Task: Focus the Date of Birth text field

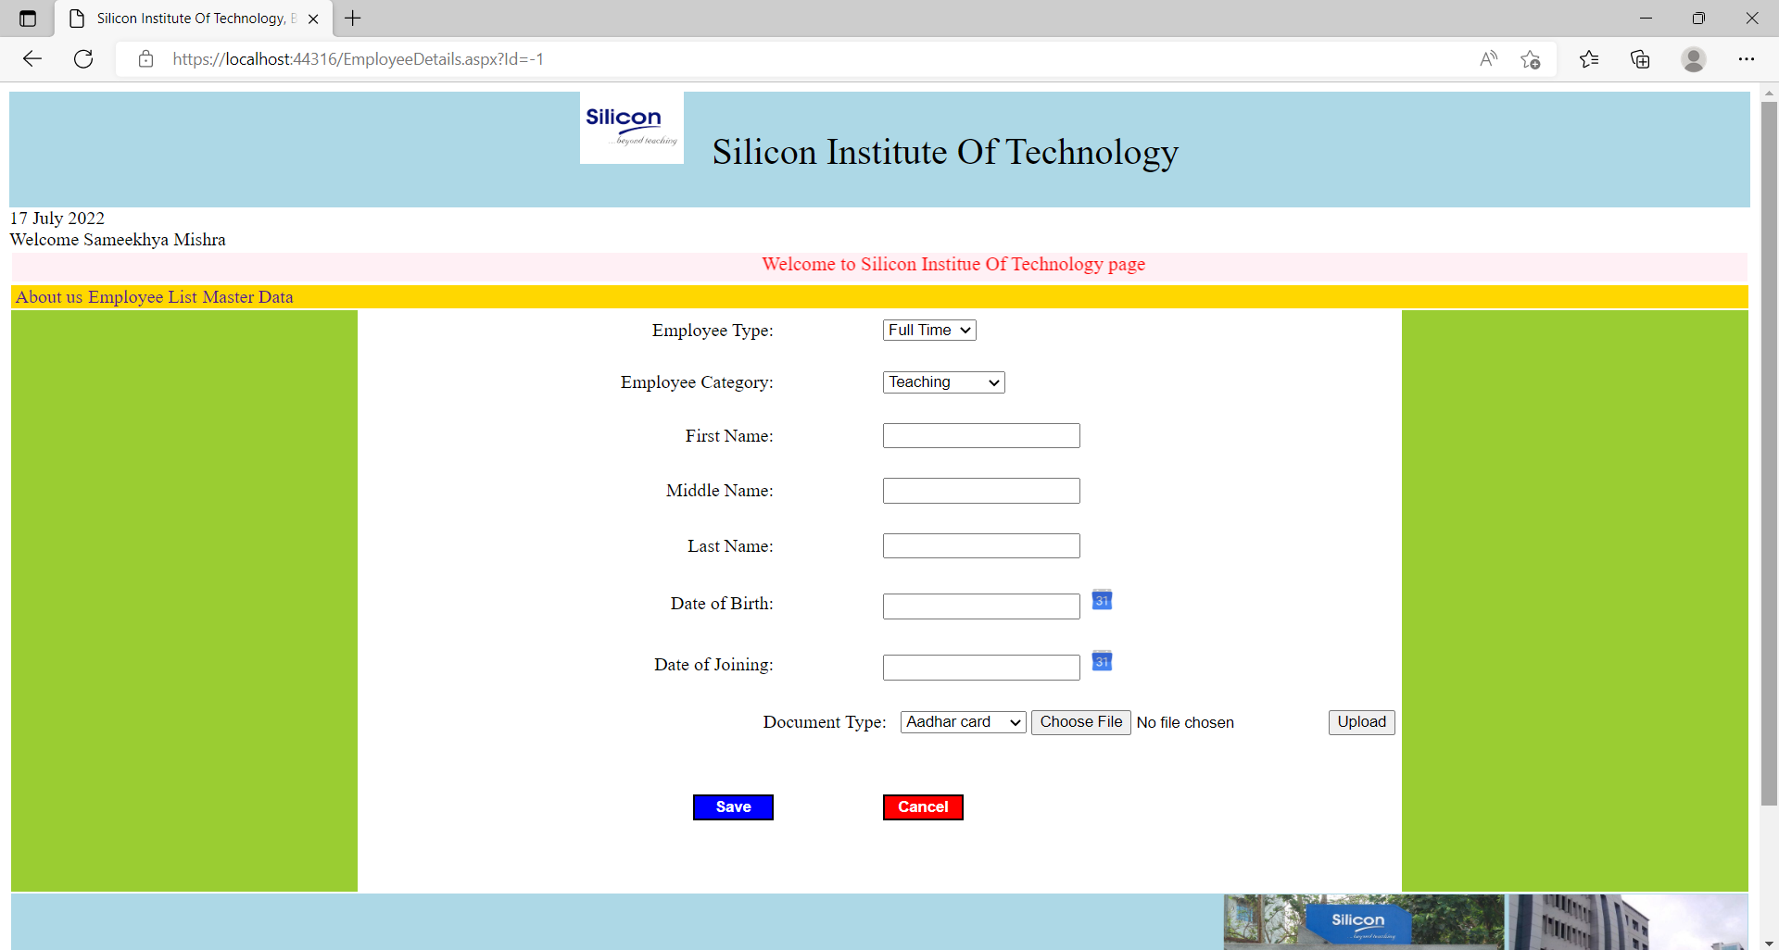Action: point(981,606)
